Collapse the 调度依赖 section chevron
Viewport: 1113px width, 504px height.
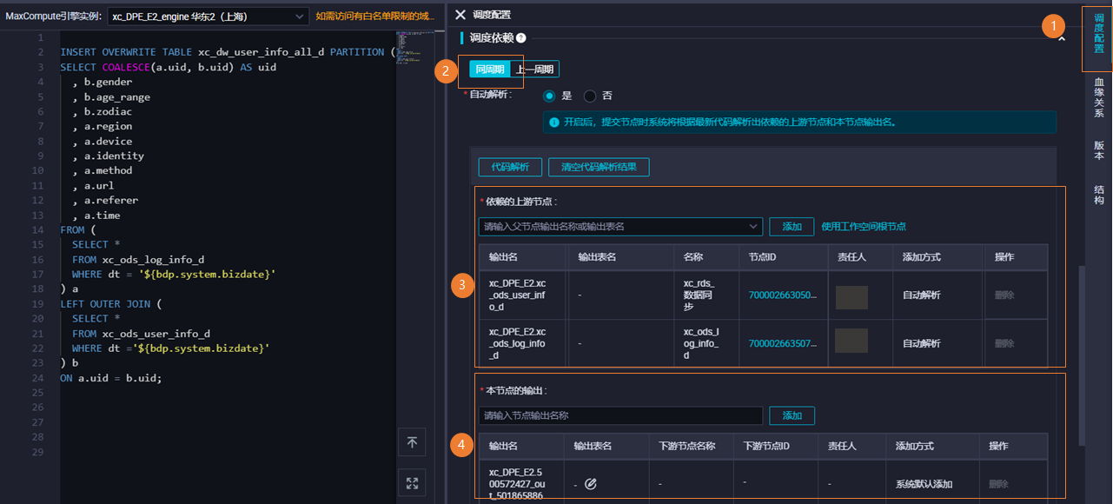[1062, 39]
